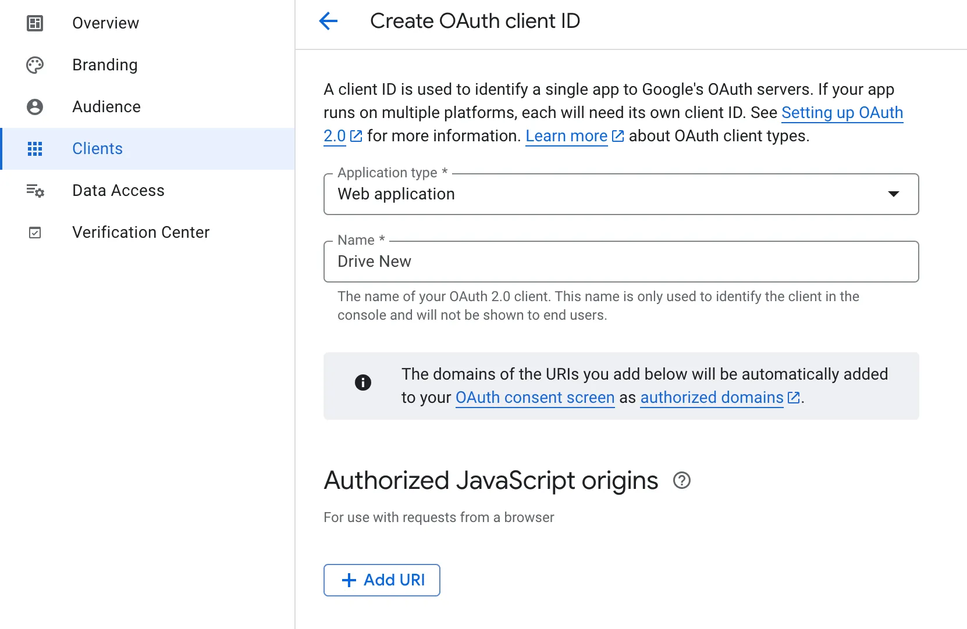Screen dimensions: 967x629
Task: Click the Name field containing Drive New
Action: pos(621,262)
